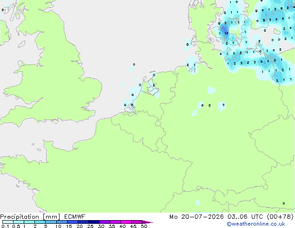Click the '35' legend scale label
Image resolution: width=295 pixels, height=228 pixels.
(112, 226)
